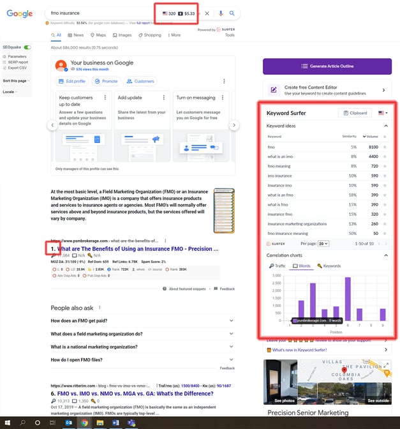
Task: Collapse the Keyword ideas section
Action: coord(386,126)
